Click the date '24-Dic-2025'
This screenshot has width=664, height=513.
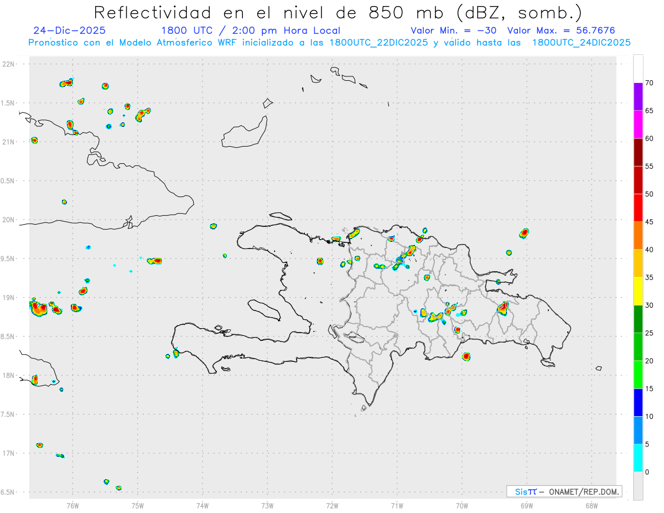(70, 30)
